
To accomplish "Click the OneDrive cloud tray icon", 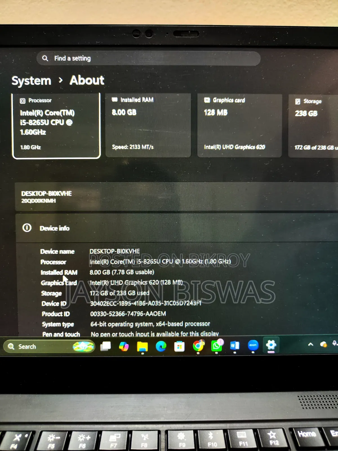I will point(323,344).
